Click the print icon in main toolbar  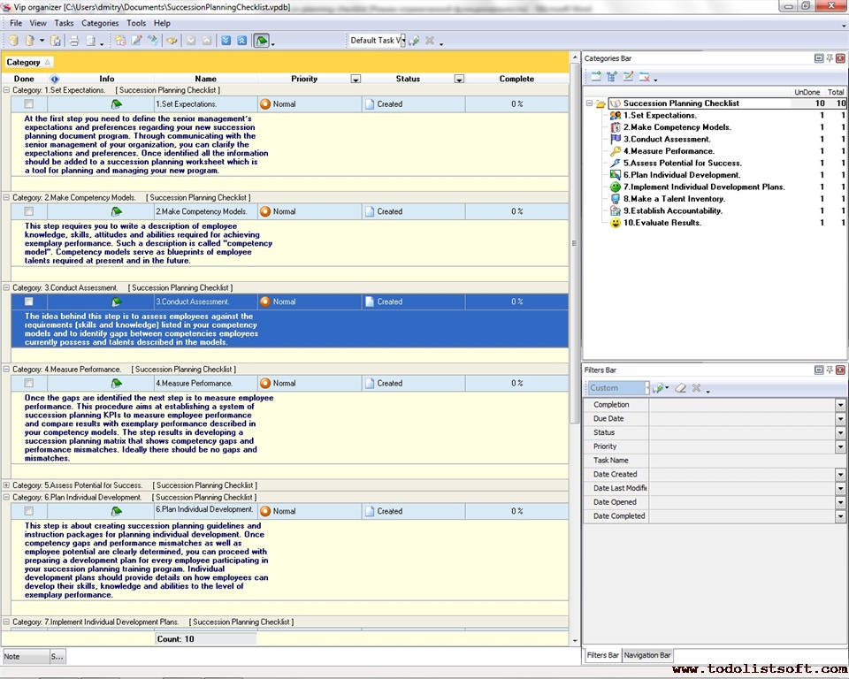(x=74, y=41)
